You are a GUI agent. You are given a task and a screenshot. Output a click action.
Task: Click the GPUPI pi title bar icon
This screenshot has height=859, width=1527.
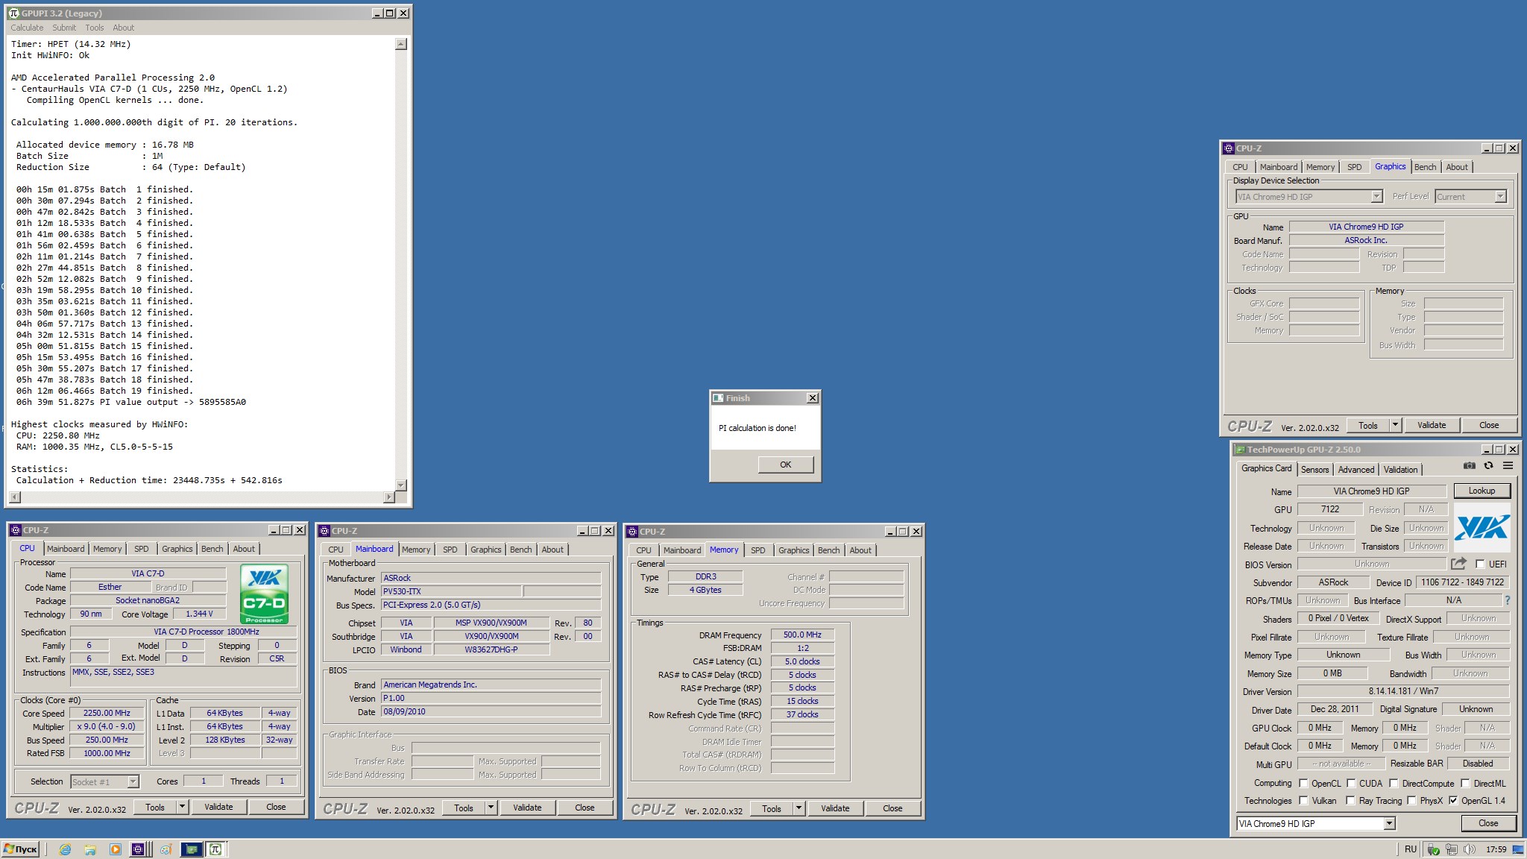pyautogui.click(x=13, y=13)
